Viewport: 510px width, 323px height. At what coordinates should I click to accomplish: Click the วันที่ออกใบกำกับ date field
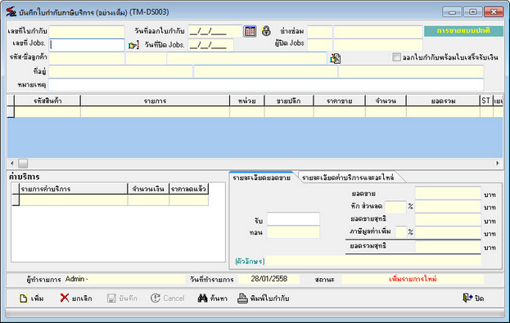(x=215, y=32)
